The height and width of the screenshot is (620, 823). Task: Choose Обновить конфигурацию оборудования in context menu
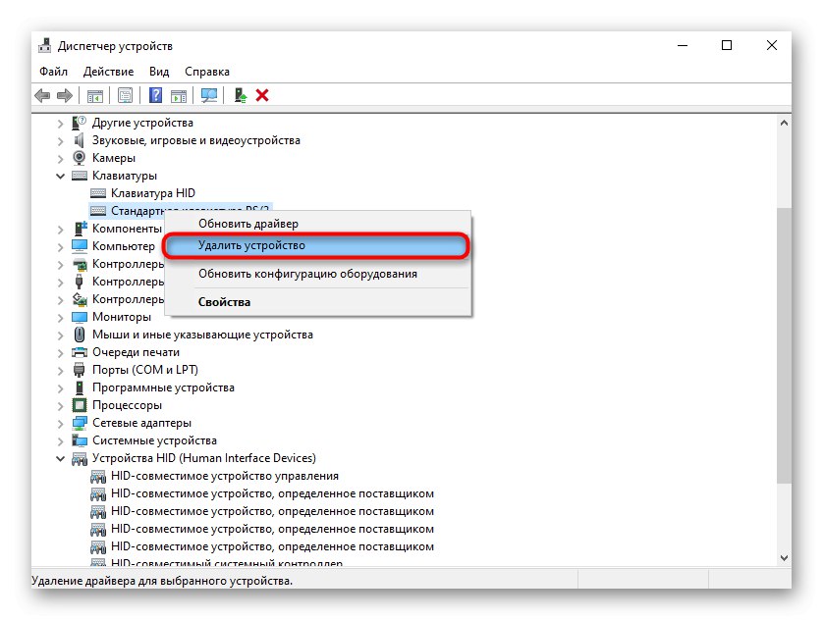pos(318,274)
